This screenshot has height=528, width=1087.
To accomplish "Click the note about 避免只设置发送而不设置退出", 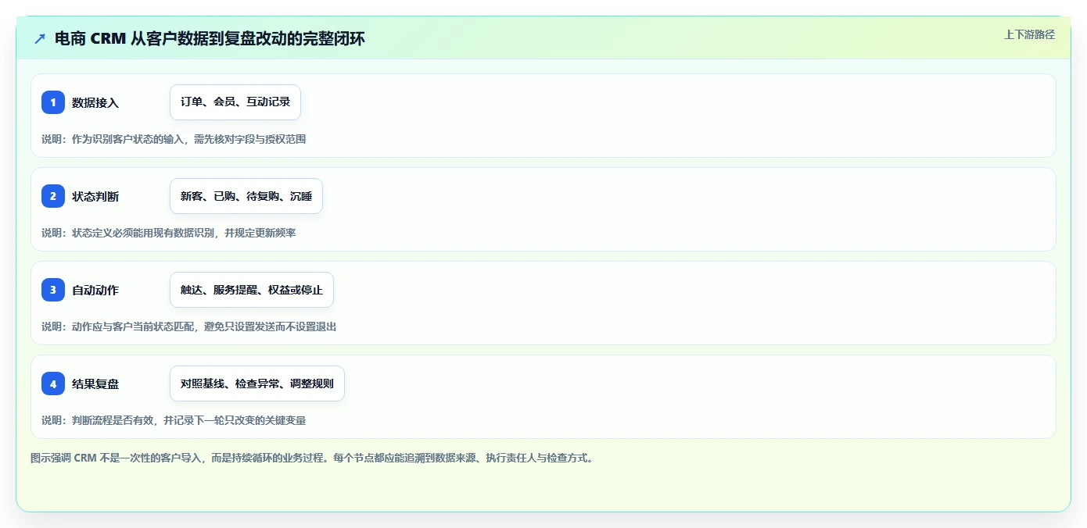I will 188,326.
